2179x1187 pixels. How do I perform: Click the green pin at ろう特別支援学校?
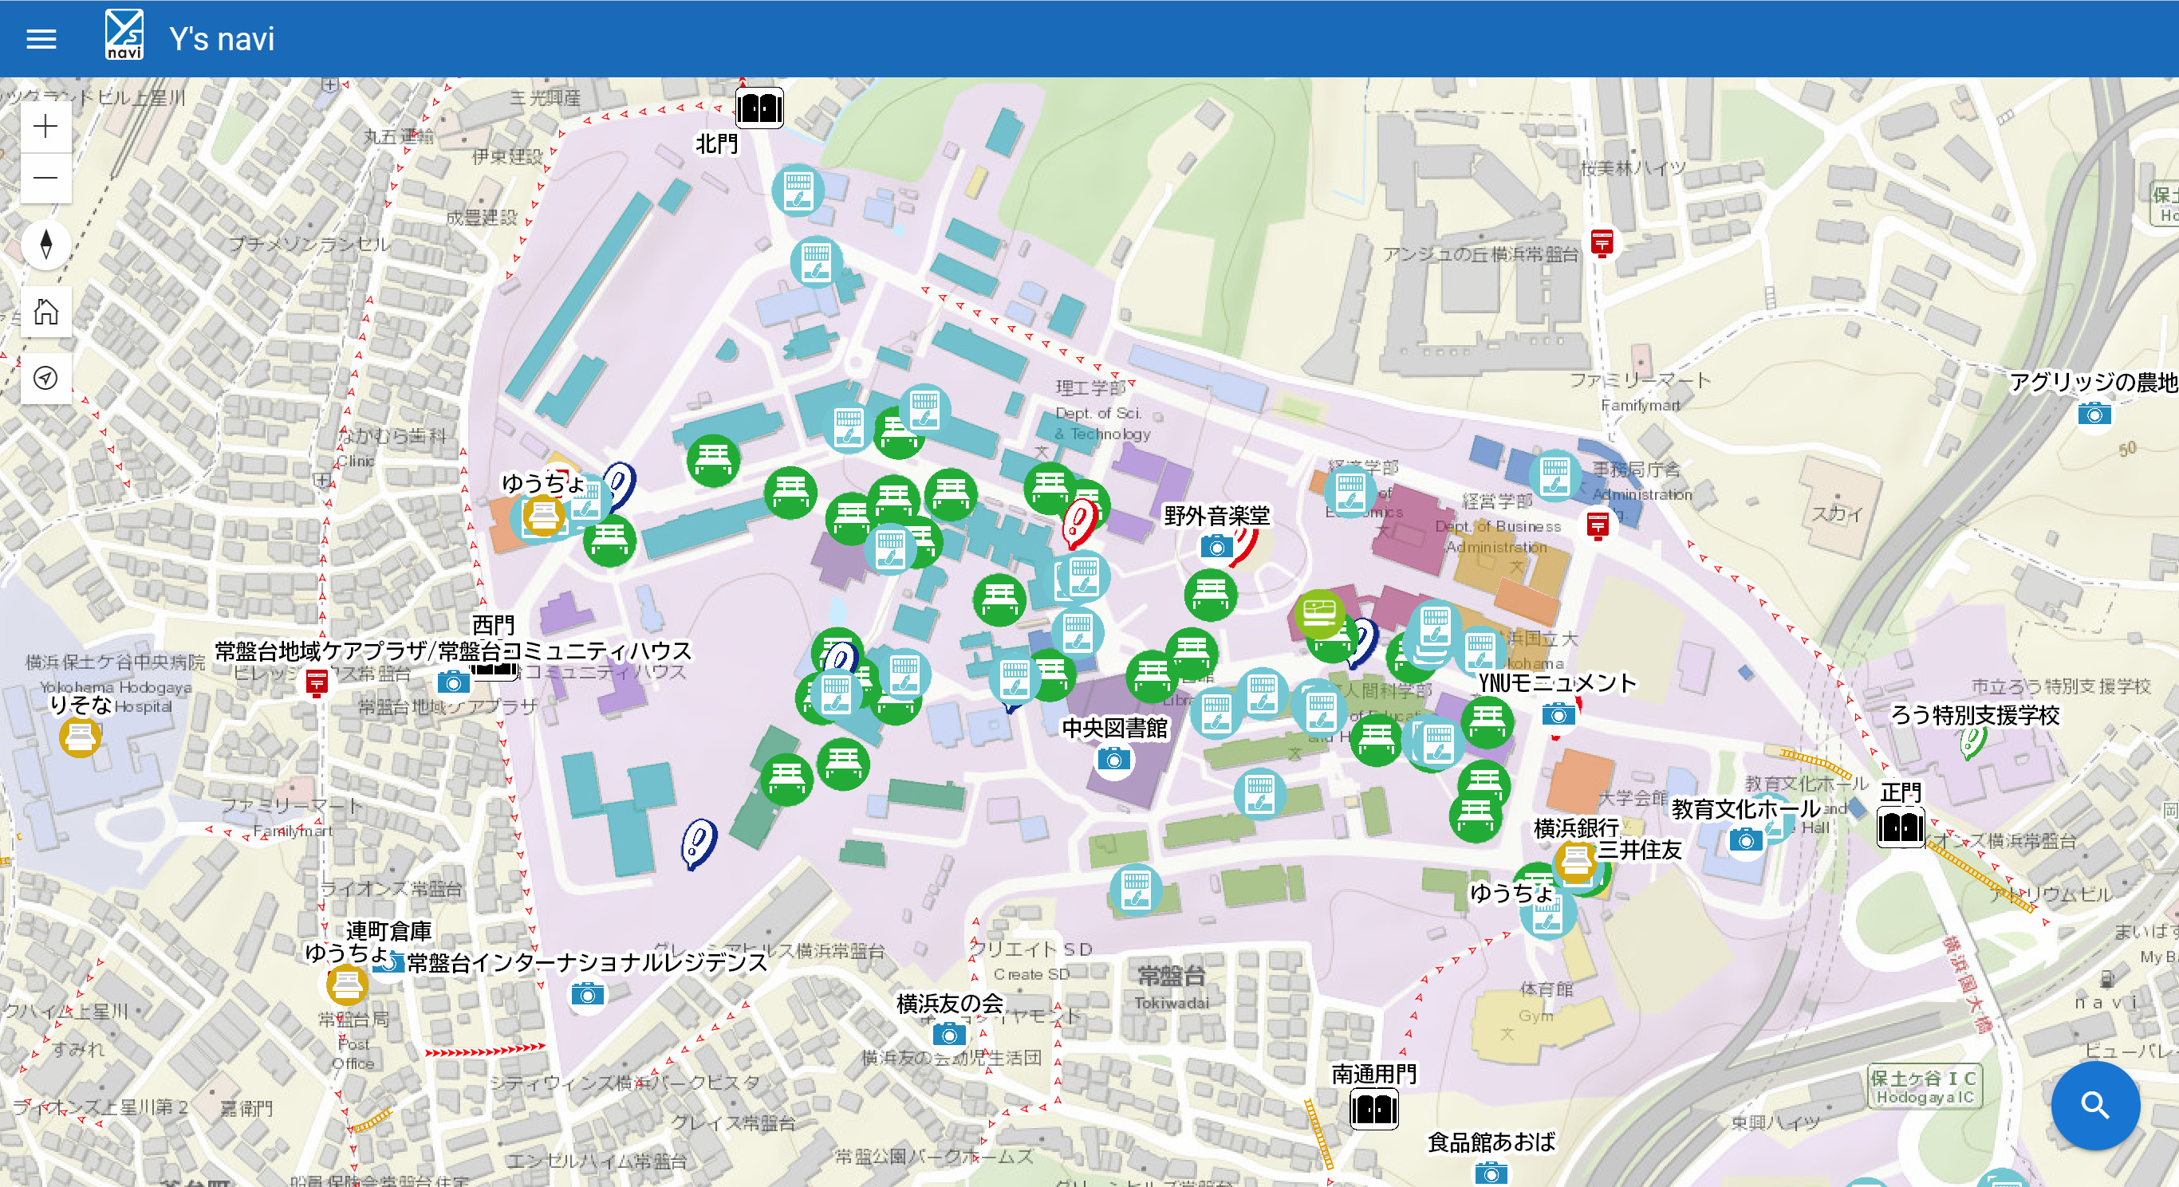pyautogui.click(x=1972, y=743)
